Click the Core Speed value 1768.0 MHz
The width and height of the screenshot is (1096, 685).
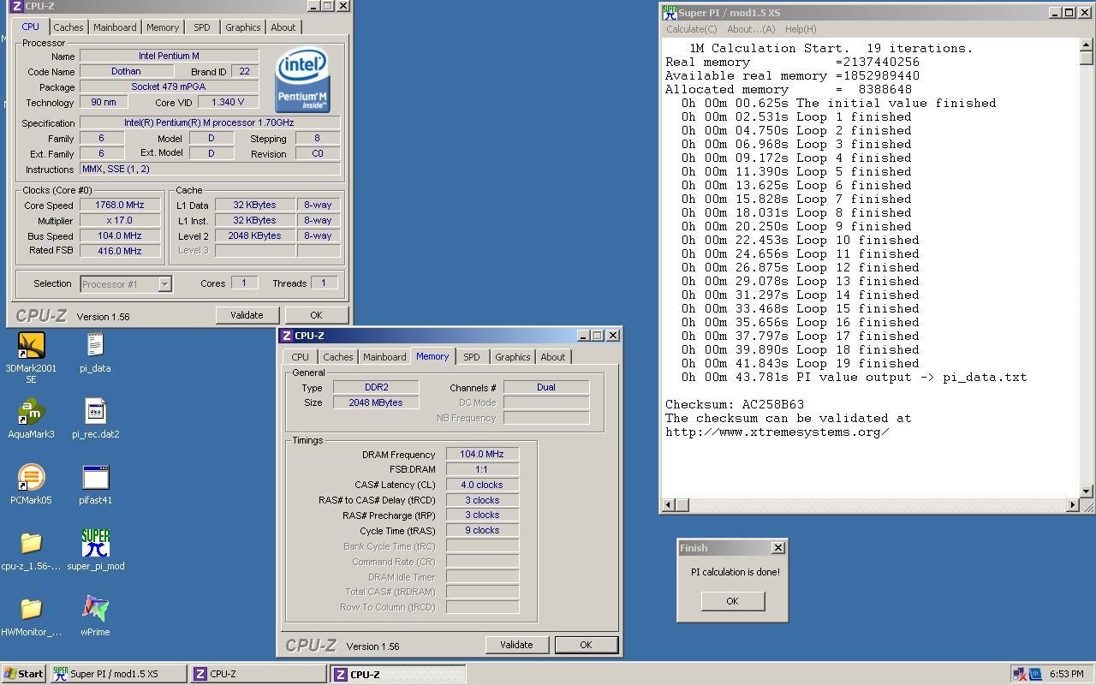[x=120, y=205]
